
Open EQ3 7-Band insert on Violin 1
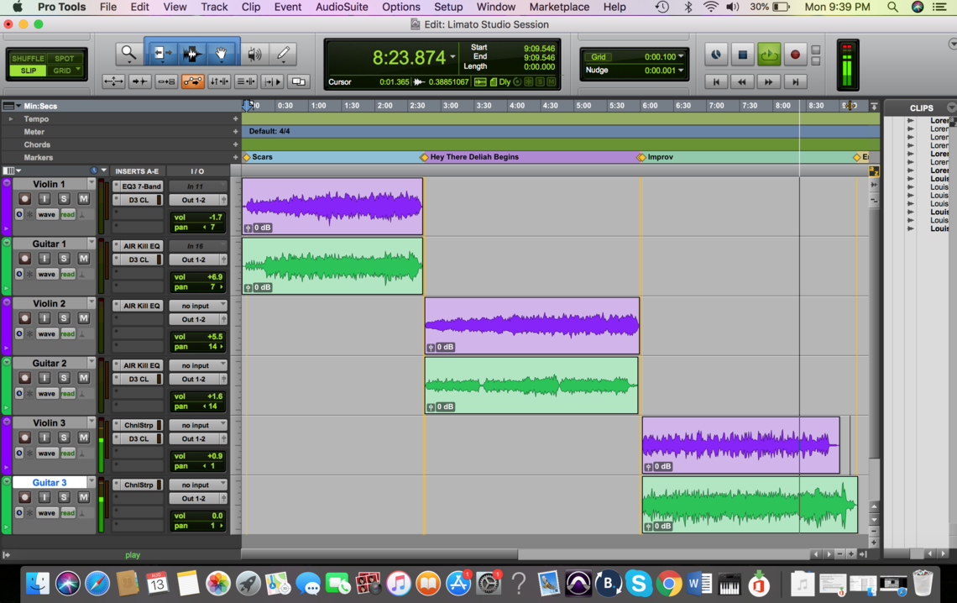[x=141, y=186]
